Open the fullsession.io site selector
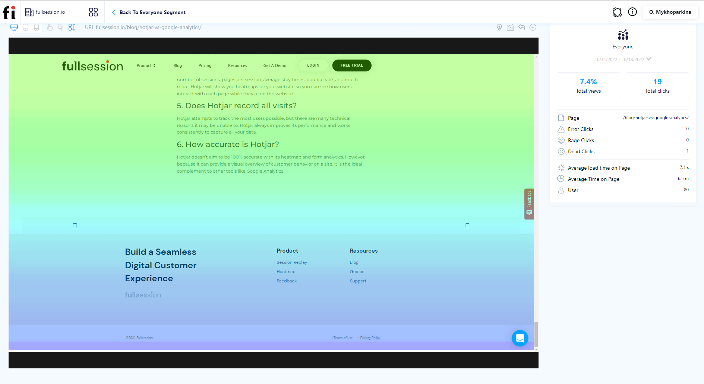 point(45,12)
